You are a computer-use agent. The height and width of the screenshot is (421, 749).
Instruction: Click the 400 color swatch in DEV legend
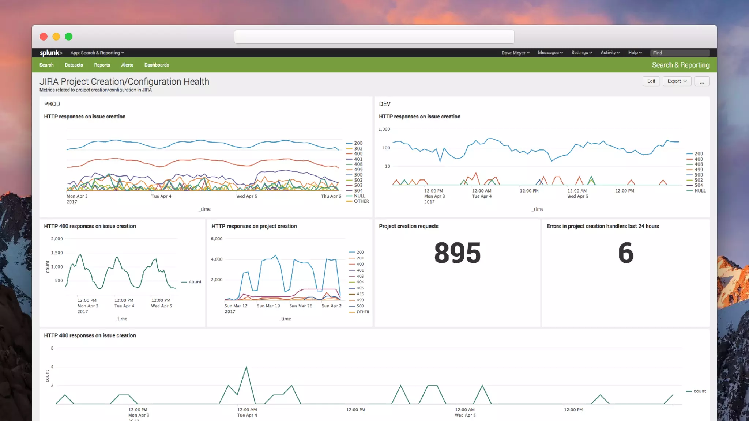tap(690, 159)
